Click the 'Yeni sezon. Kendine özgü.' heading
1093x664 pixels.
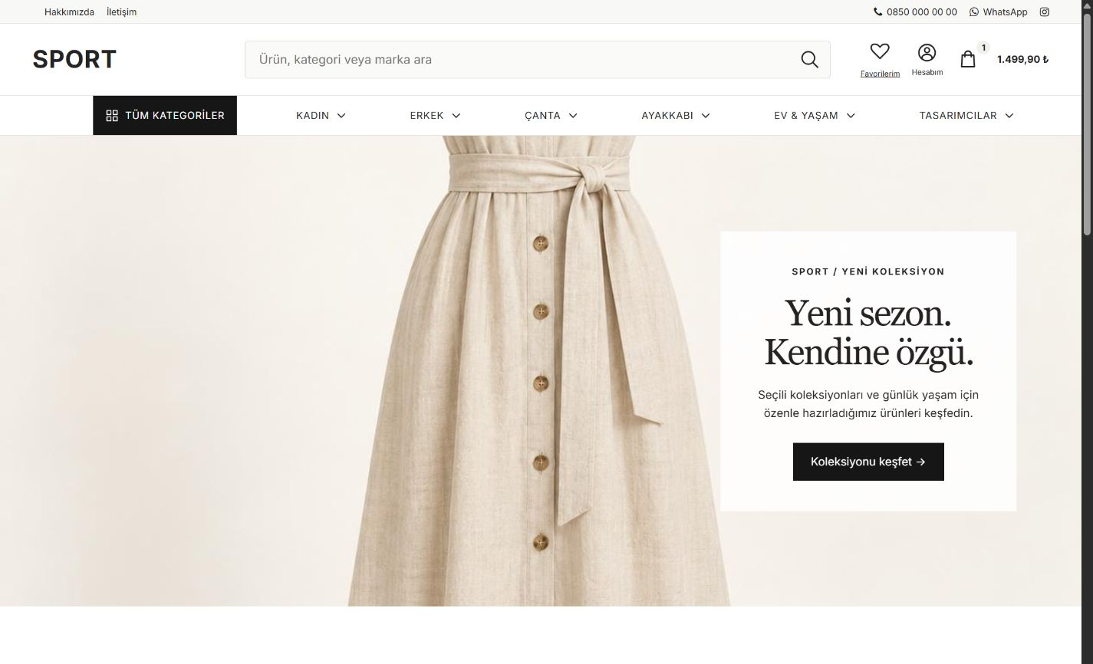click(x=868, y=333)
